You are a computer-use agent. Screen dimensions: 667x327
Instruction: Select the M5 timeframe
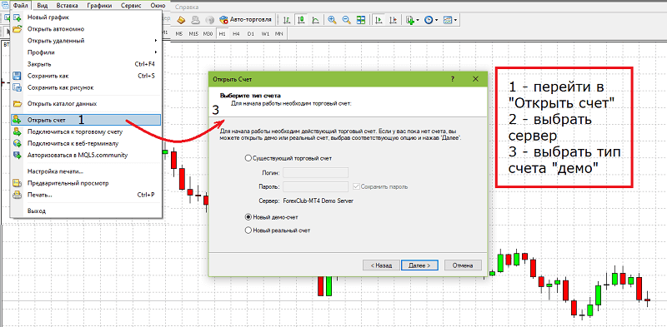(178, 33)
